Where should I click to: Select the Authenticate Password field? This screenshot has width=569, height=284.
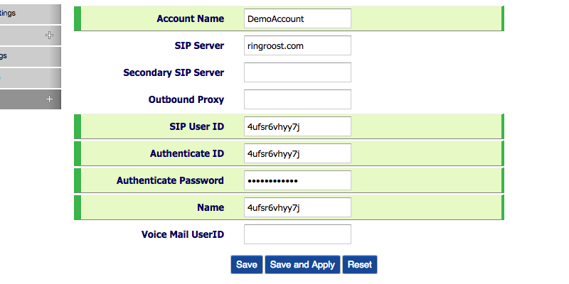297,180
